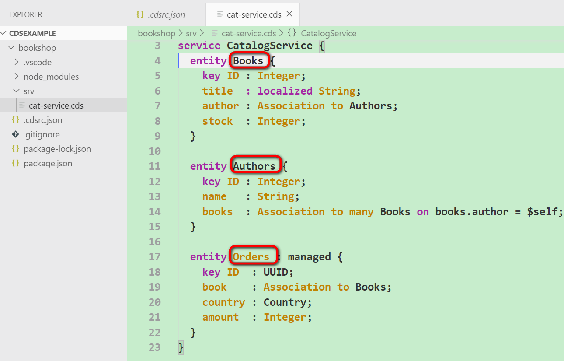Close the cat-service.cds tab
The width and height of the screenshot is (564, 361).
click(289, 14)
